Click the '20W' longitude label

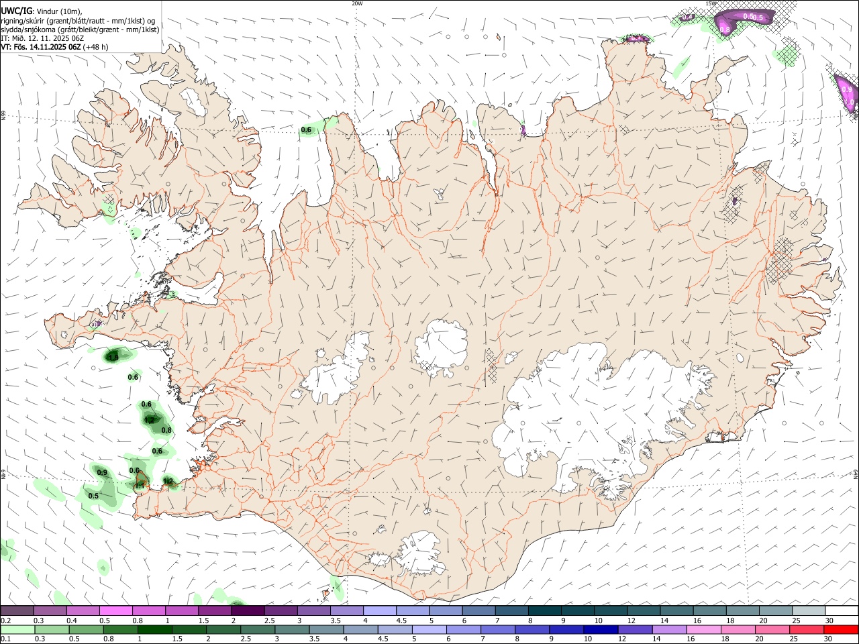tap(357, 3)
